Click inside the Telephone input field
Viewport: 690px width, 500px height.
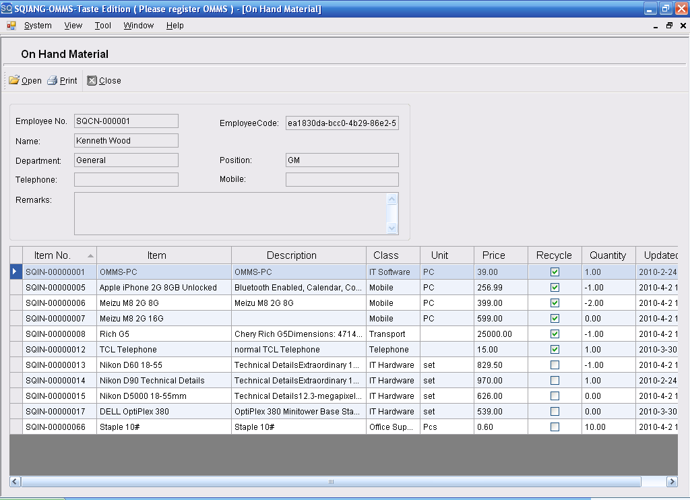pos(125,179)
